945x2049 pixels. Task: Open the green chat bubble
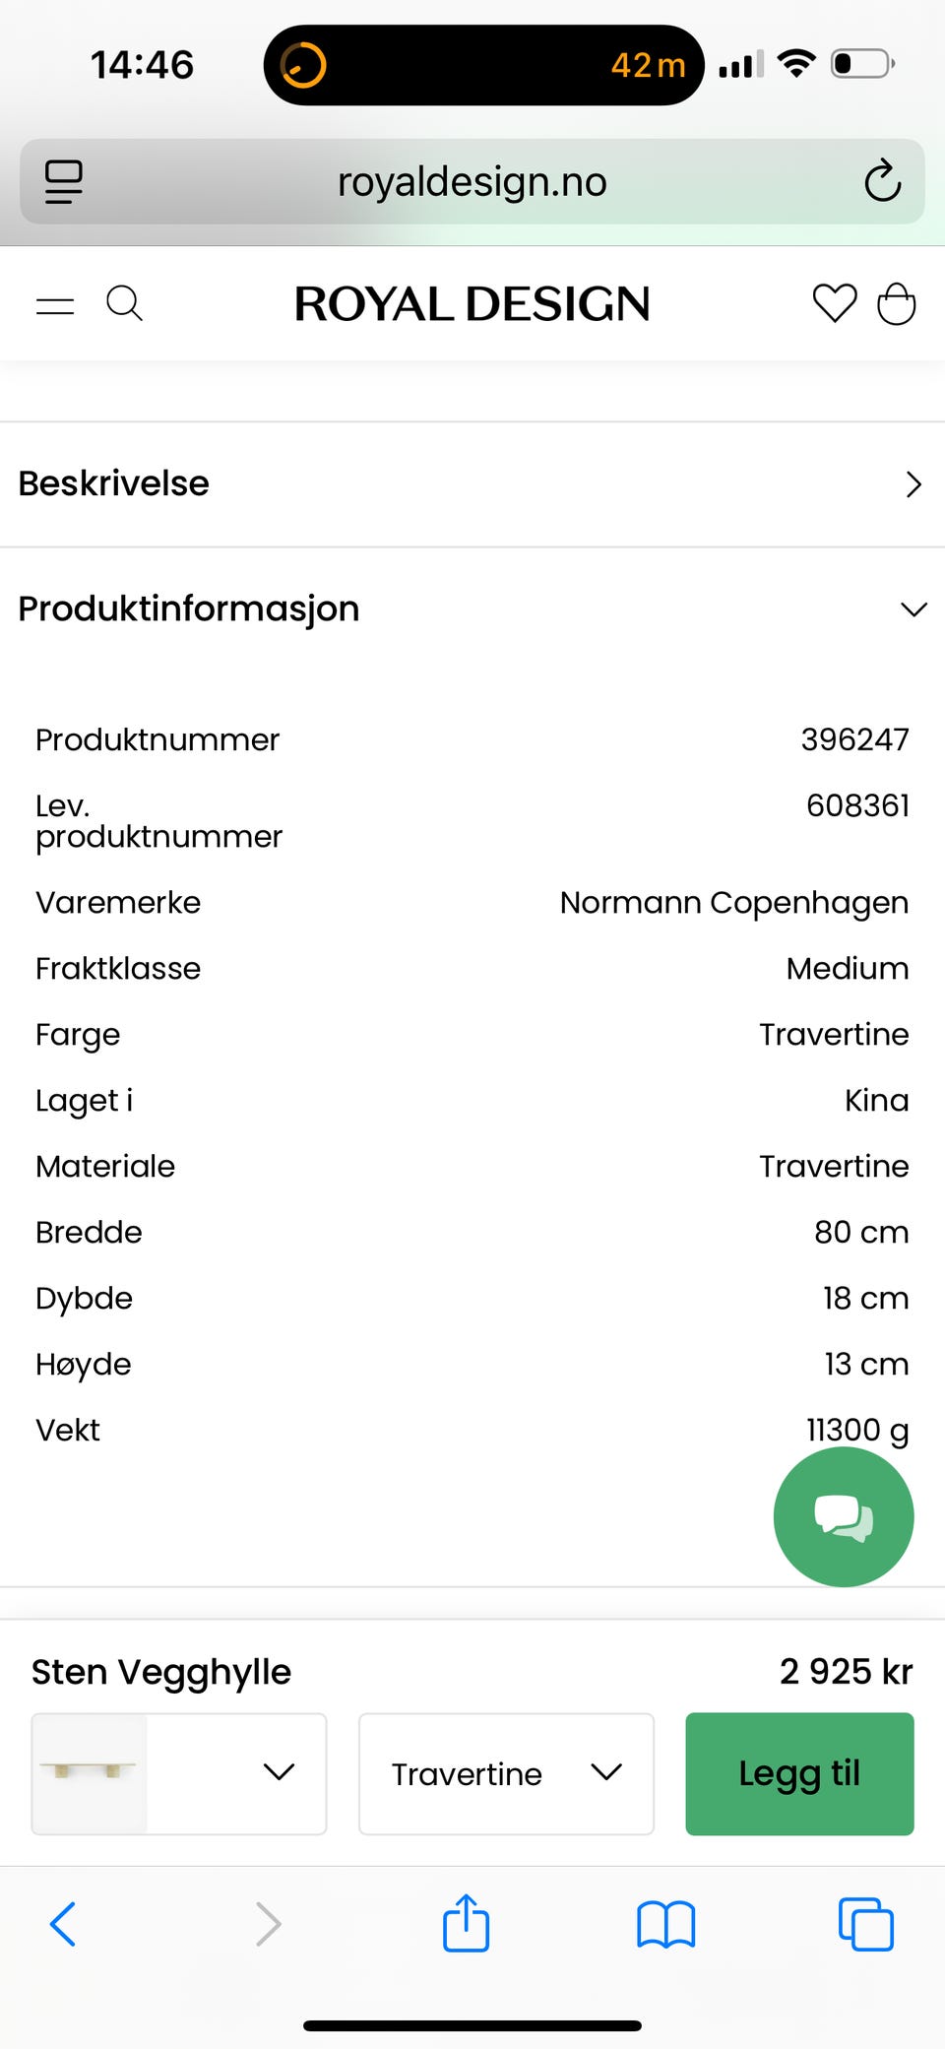coord(844,1516)
